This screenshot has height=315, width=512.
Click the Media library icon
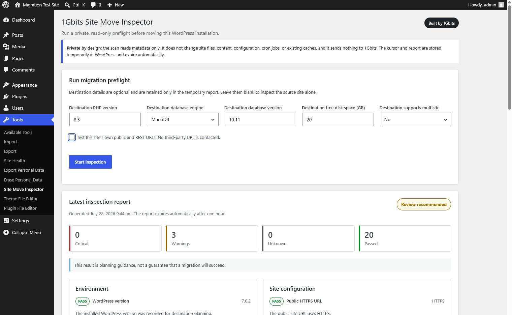[x=6, y=47]
